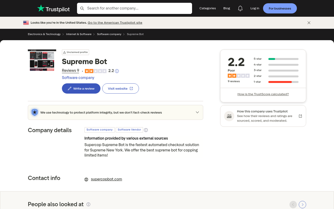Open the Categories menu
The image size is (334, 209).
[208, 8]
